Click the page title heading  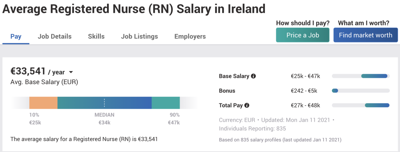click(x=134, y=9)
